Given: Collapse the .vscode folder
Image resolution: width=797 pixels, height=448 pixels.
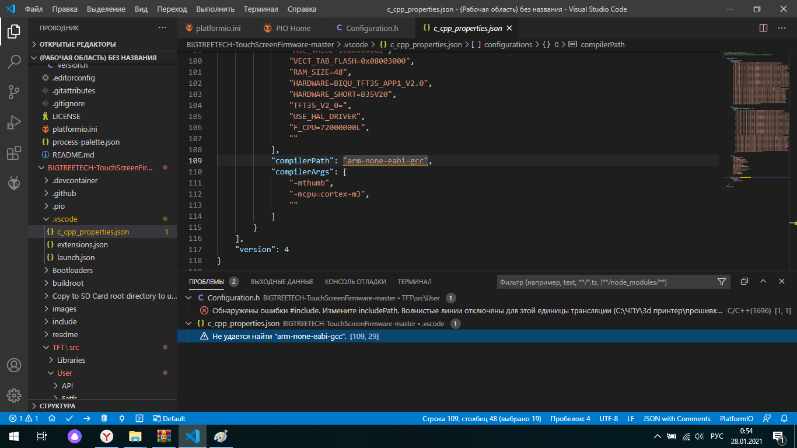Looking at the screenshot, I should click(x=65, y=219).
